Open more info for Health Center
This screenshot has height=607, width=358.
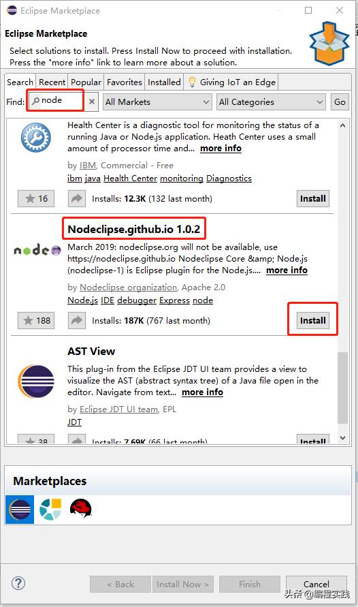point(221,149)
